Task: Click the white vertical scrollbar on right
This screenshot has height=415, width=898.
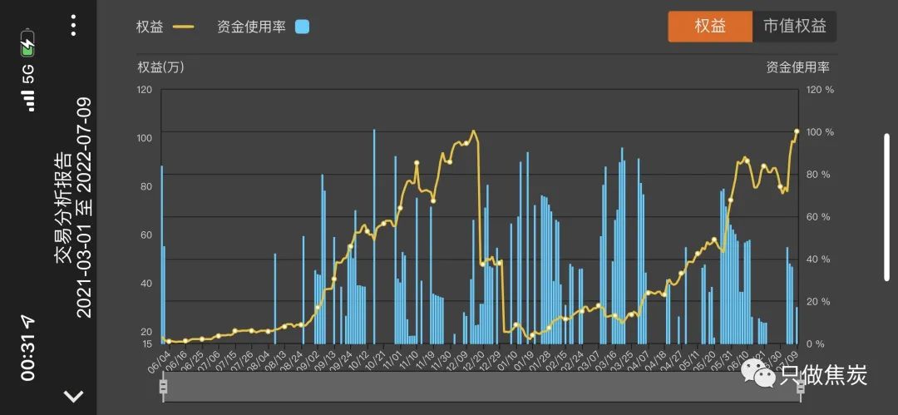Action: point(886,208)
